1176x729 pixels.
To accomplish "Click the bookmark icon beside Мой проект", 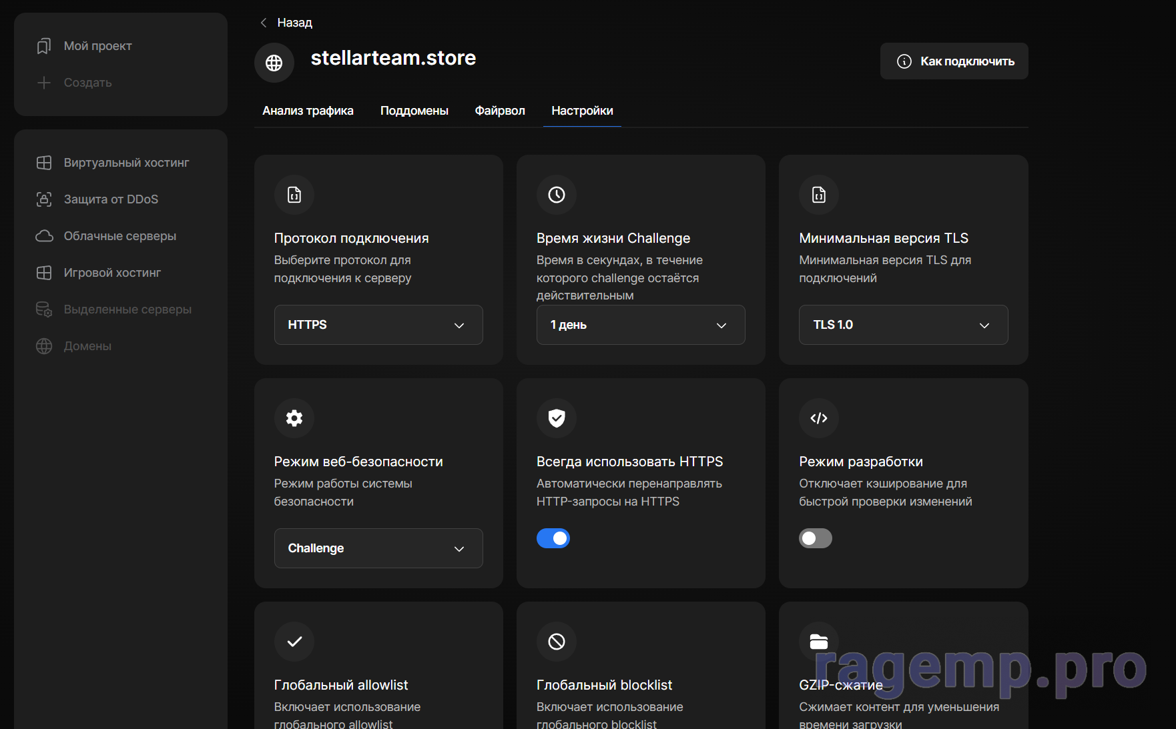I will pyautogui.click(x=44, y=46).
